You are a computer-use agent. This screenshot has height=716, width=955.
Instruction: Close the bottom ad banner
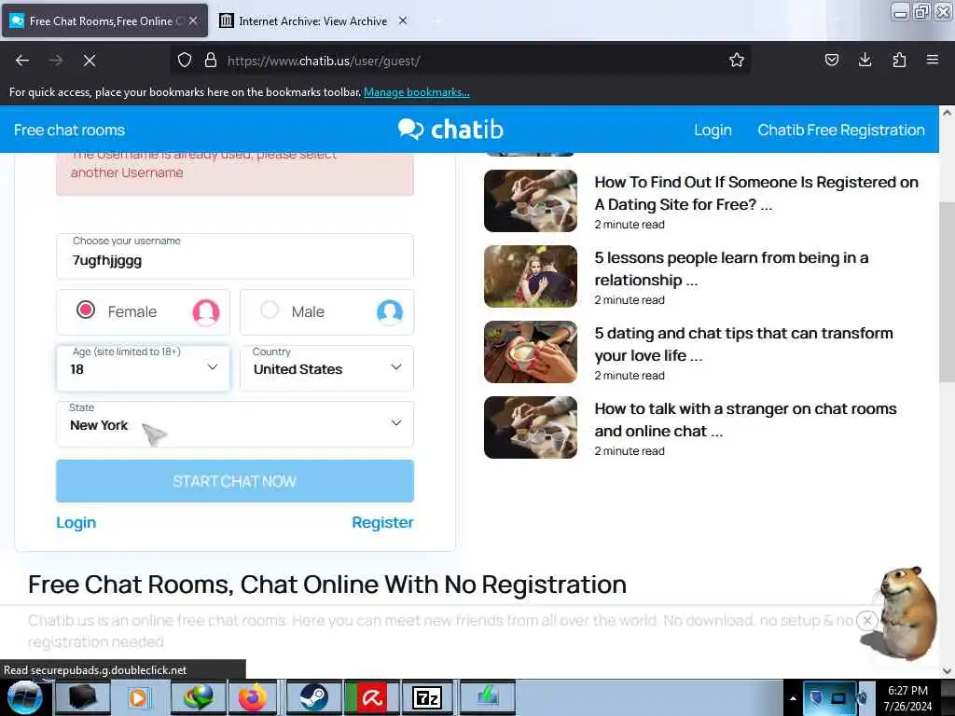click(866, 620)
